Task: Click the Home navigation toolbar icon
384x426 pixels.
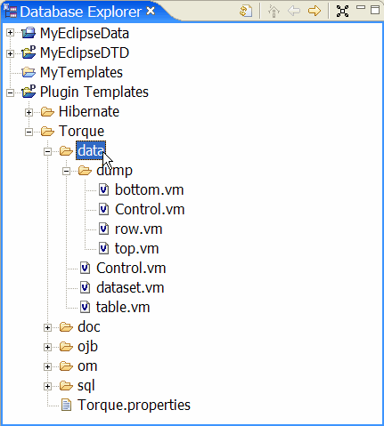Action: pyautogui.click(x=274, y=12)
